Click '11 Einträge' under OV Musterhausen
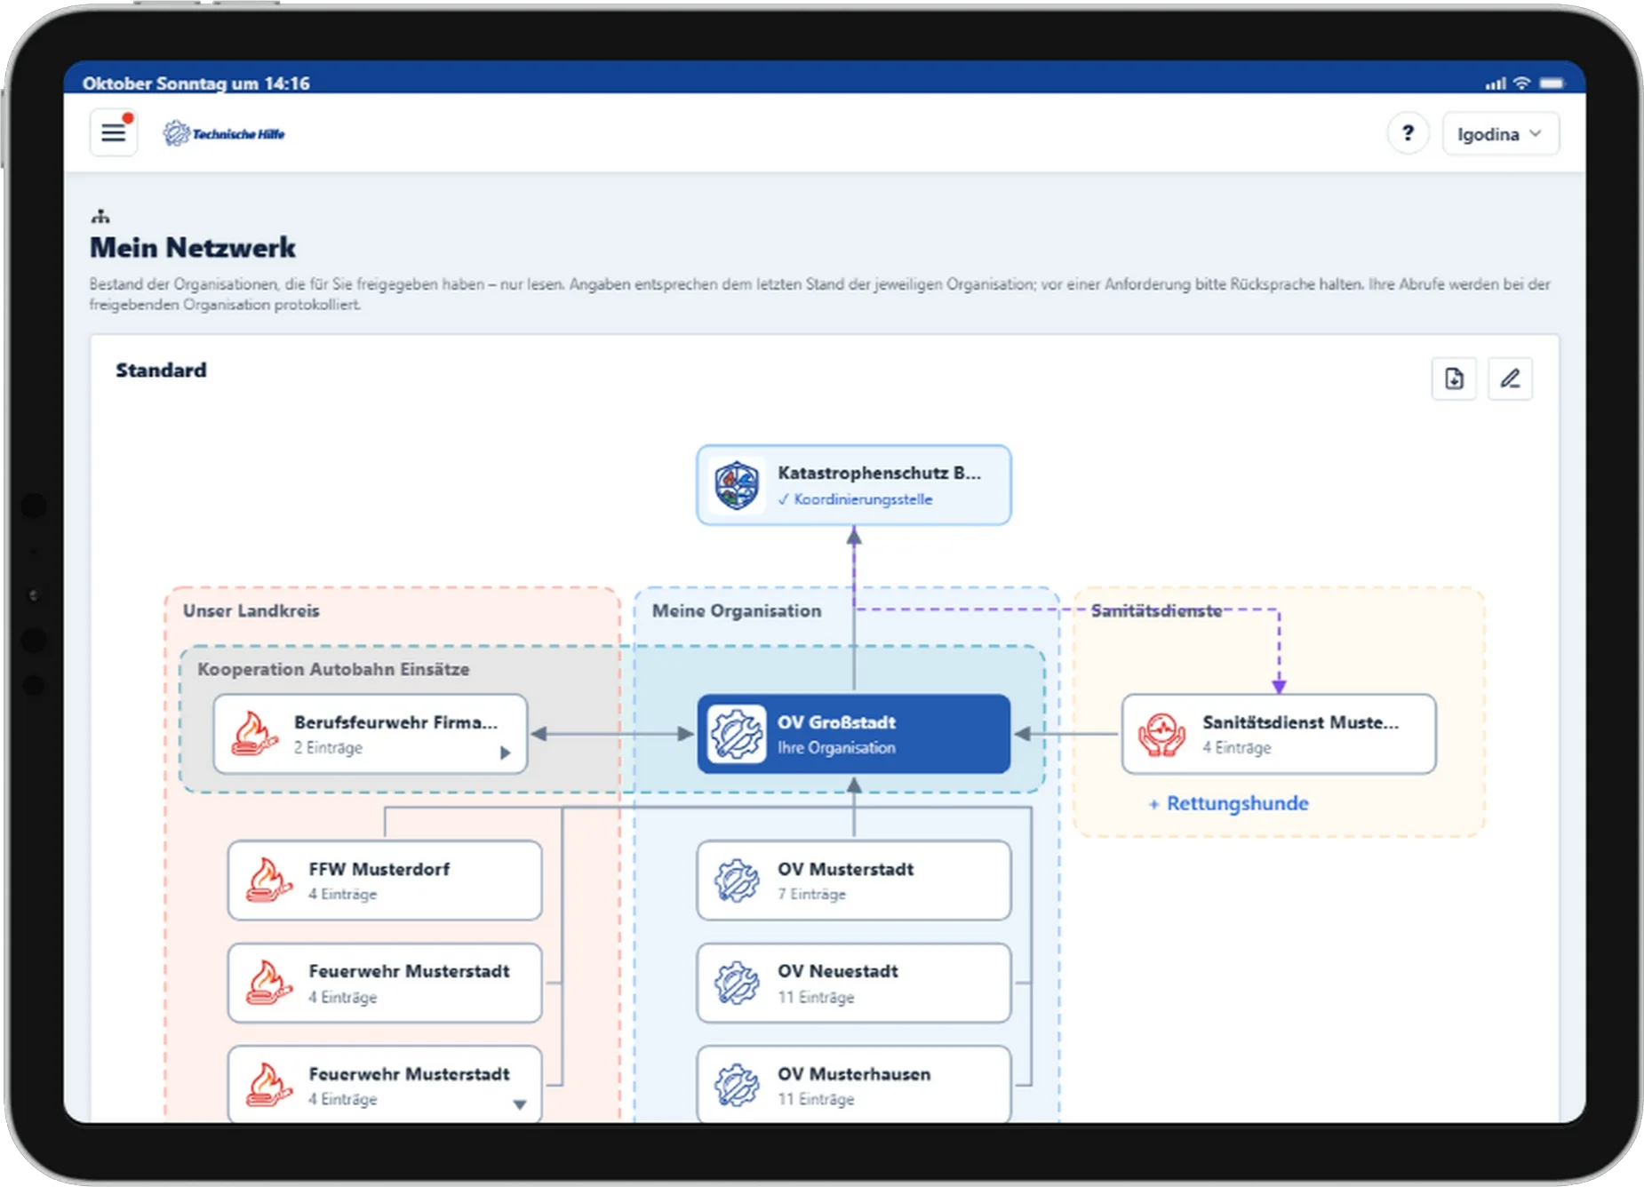The image size is (1644, 1187). point(817,1100)
